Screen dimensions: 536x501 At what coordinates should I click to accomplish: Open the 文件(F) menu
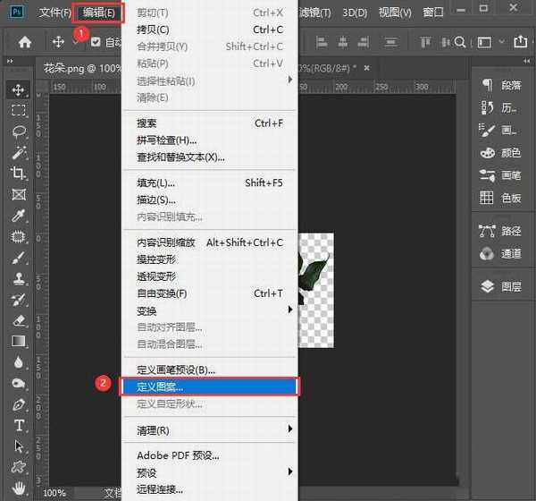54,13
